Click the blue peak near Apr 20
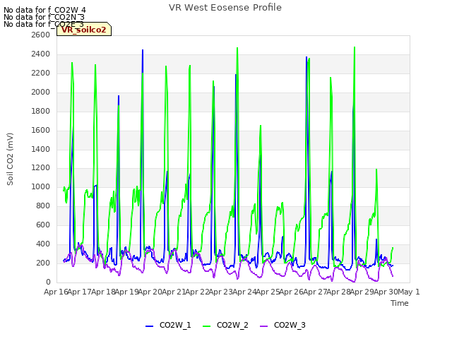The image size is (452, 339). click(143, 50)
